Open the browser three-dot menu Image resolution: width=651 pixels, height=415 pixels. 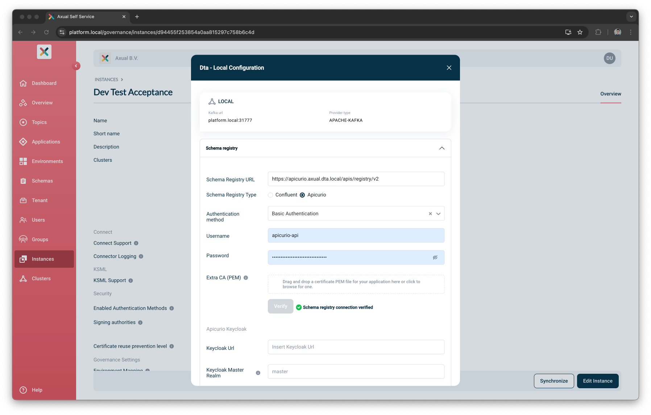point(631,32)
